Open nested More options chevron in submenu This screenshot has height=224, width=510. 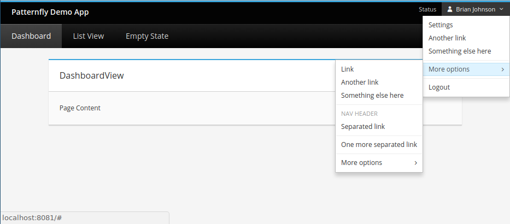point(415,163)
